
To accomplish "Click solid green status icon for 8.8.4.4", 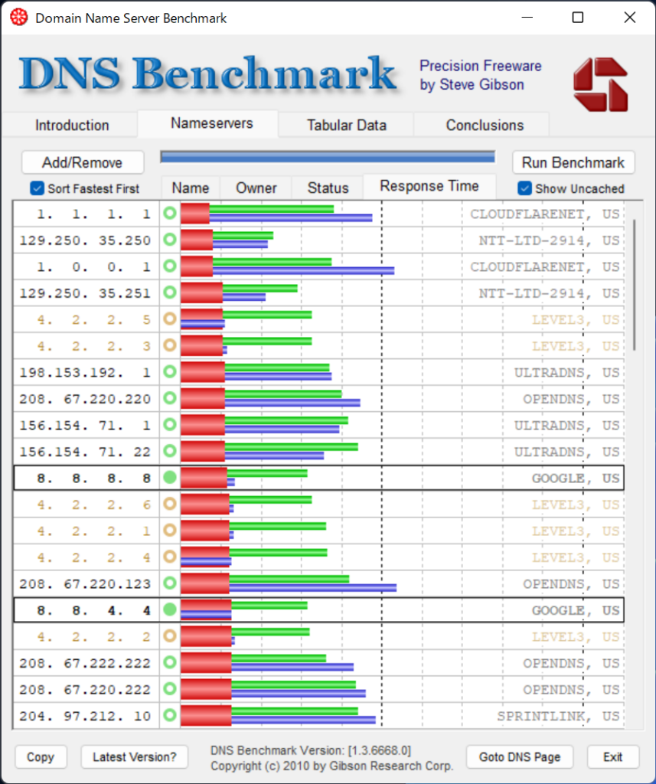I will point(170,610).
